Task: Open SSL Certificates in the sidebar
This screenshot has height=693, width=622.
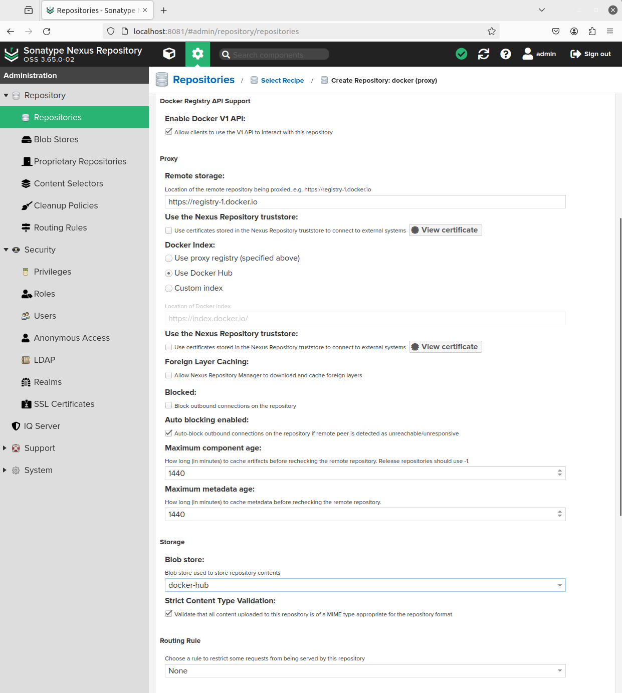Action: (74, 404)
